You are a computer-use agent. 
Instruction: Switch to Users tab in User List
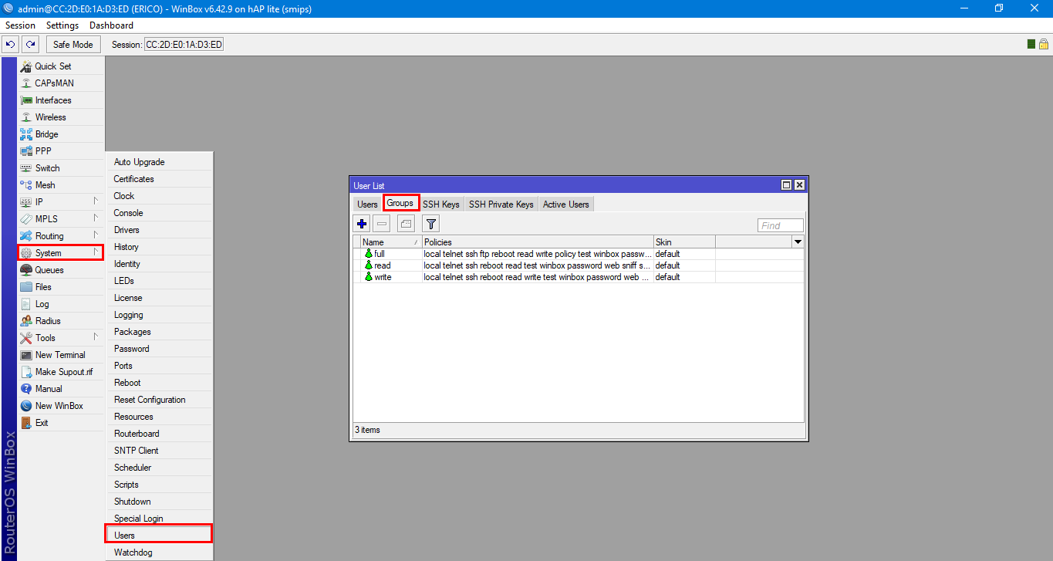click(367, 204)
